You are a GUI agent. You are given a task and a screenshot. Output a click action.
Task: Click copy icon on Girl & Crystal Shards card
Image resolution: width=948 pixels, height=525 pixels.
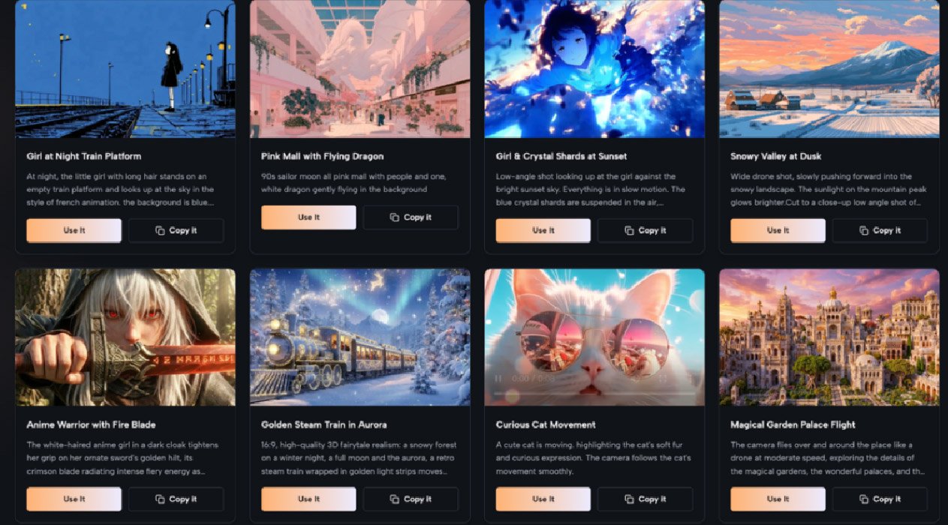(629, 230)
